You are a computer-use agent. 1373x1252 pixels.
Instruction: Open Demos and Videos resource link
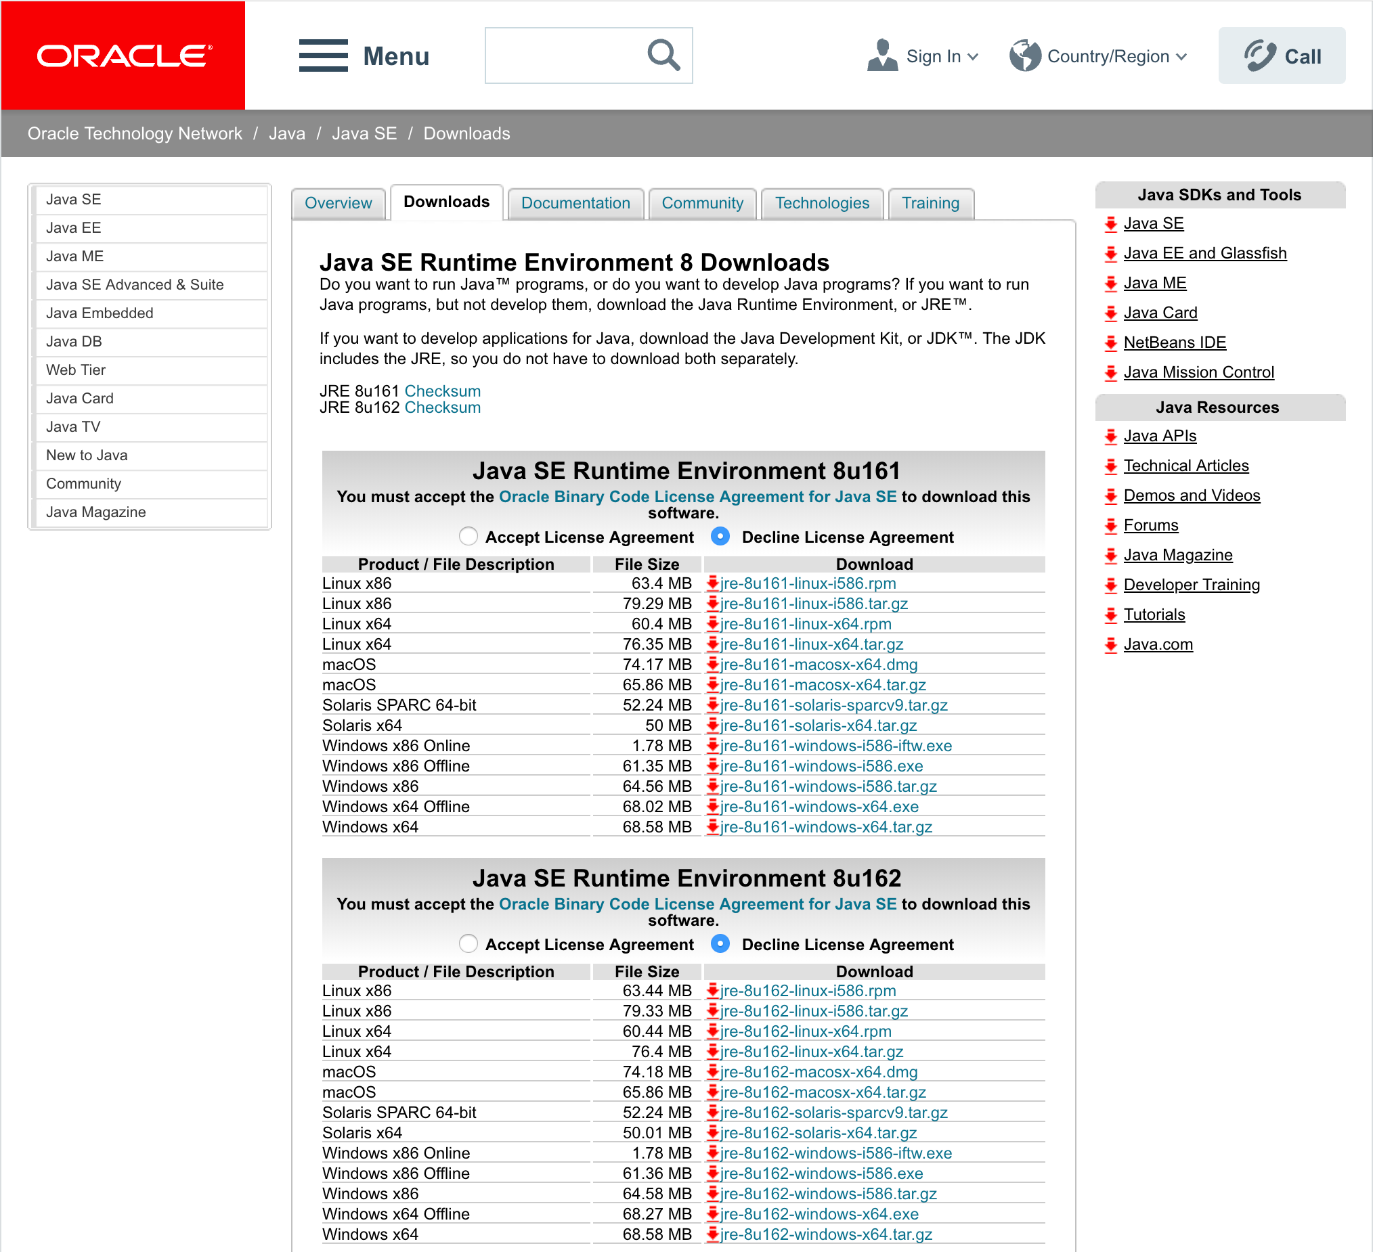[1192, 496]
